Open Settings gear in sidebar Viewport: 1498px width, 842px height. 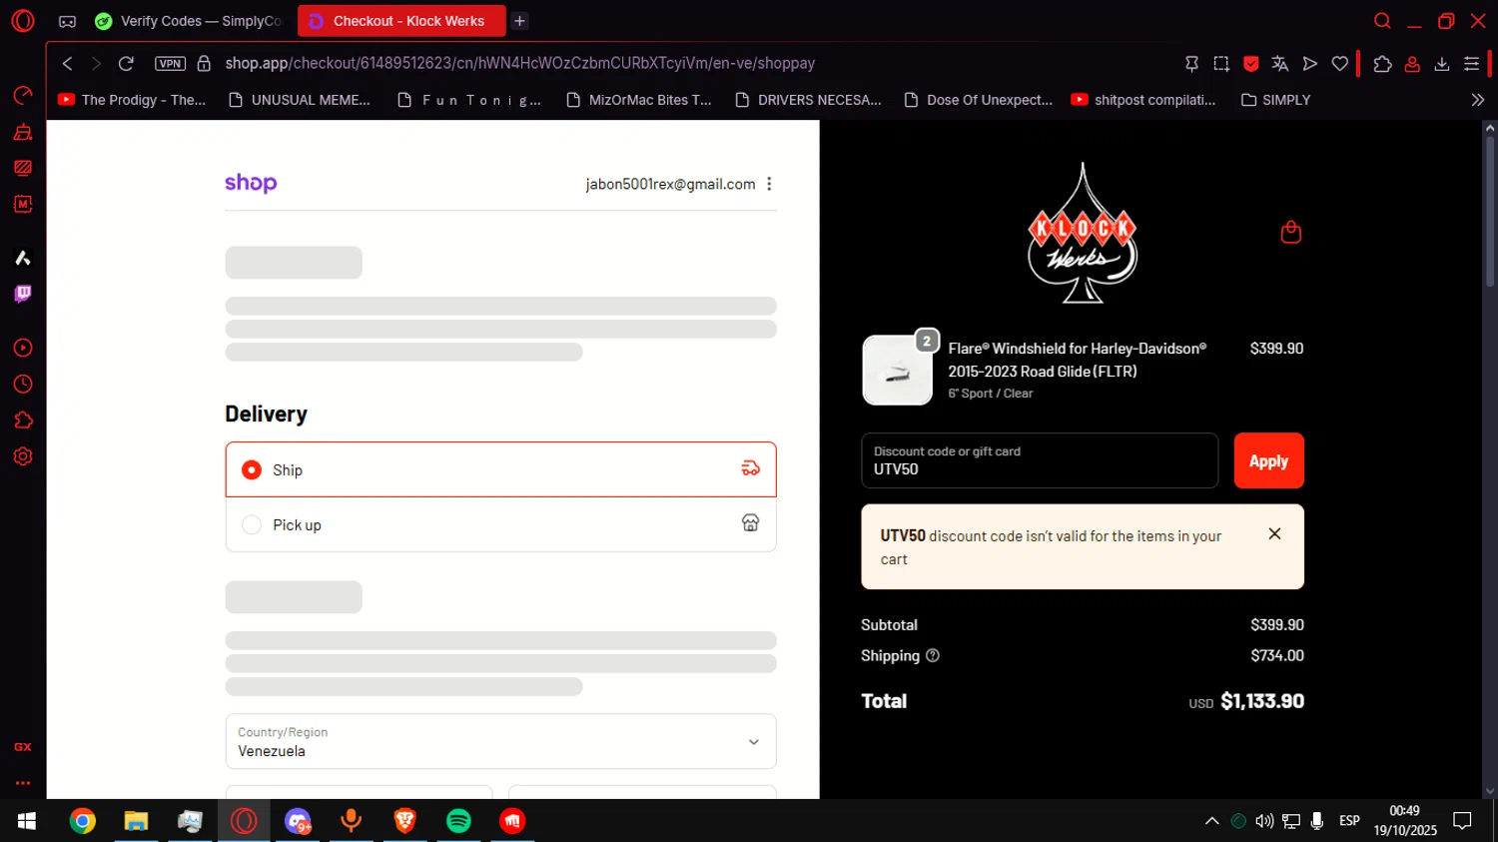tap(22, 456)
